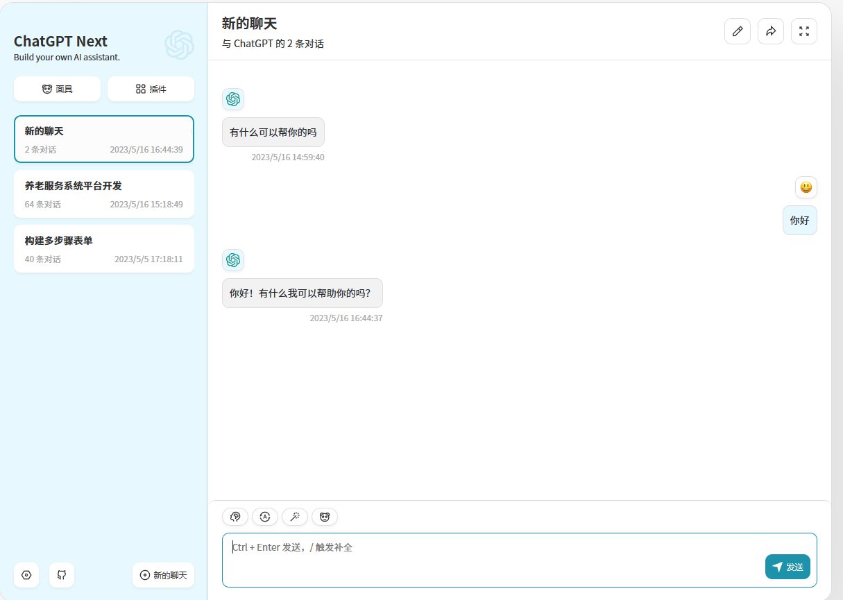843x600 pixels.
Task: Select the 新的聊天 conversation in sidebar
Action: 104,139
